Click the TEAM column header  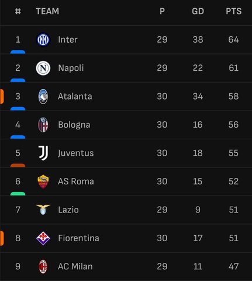point(47,11)
